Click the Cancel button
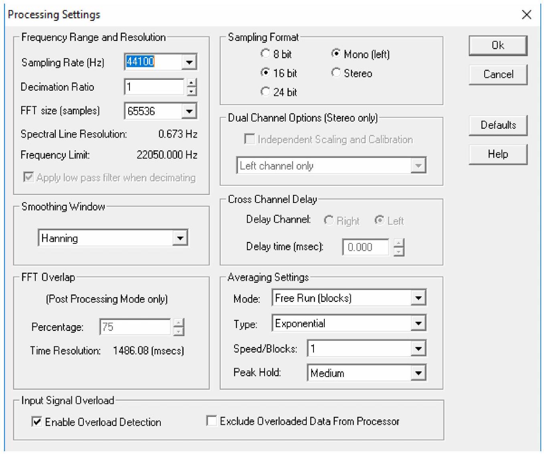The image size is (544, 454). click(498, 74)
